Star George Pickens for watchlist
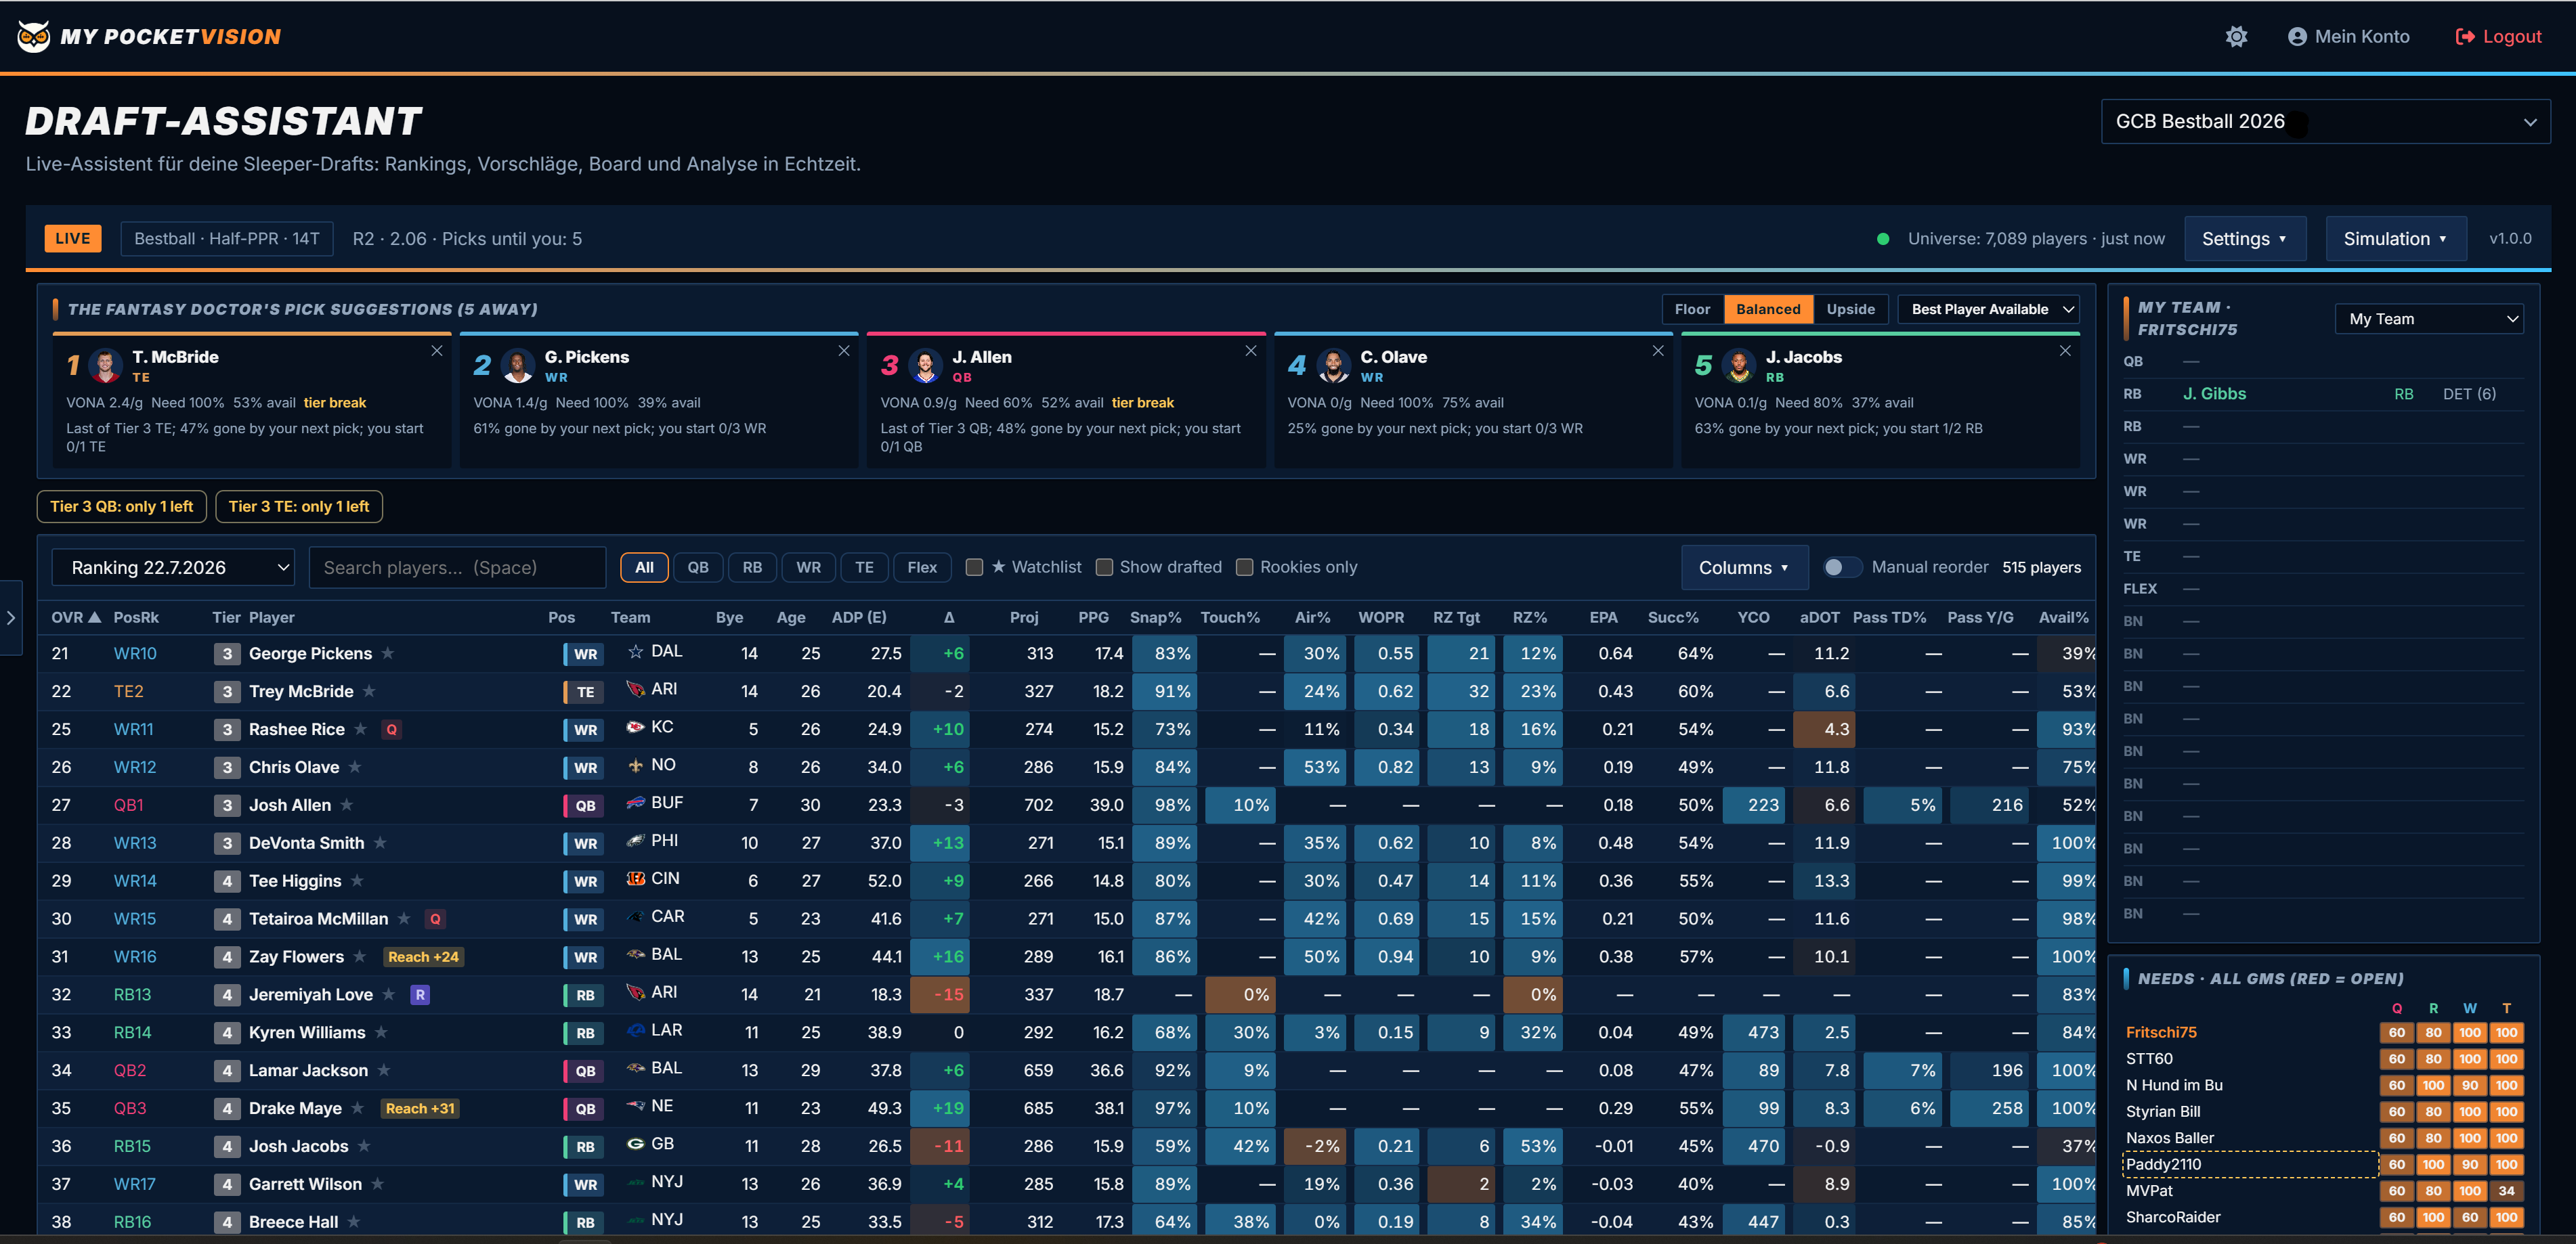 tap(388, 652)
